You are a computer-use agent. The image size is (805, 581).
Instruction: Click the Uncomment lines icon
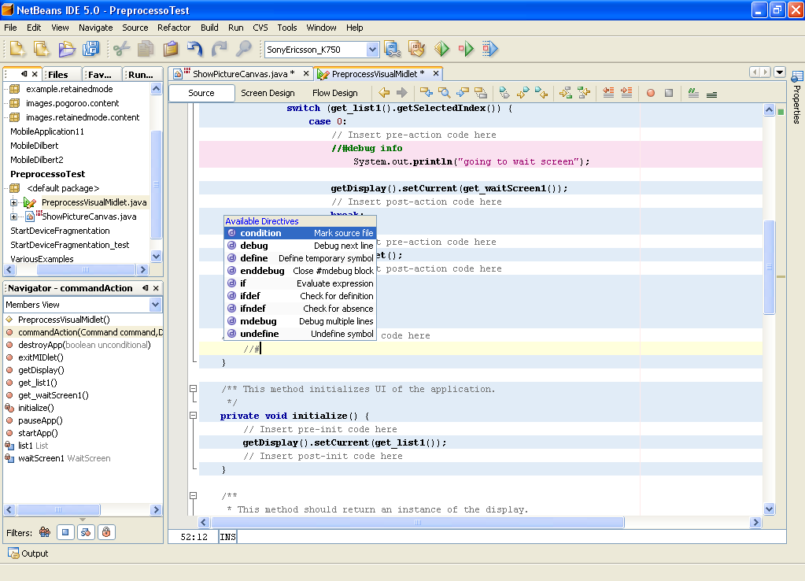(711, 93)
